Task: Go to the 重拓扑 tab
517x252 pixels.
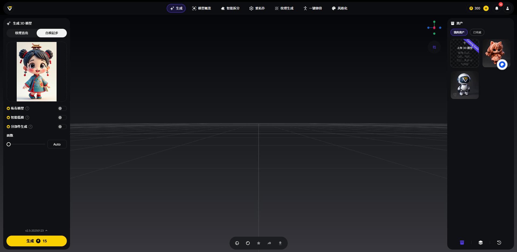Action: click(257, 8)
